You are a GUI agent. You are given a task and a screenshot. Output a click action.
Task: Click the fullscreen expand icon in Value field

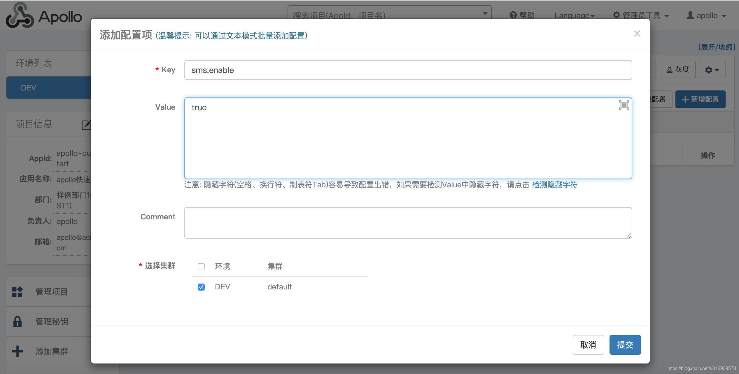[624, 105]
